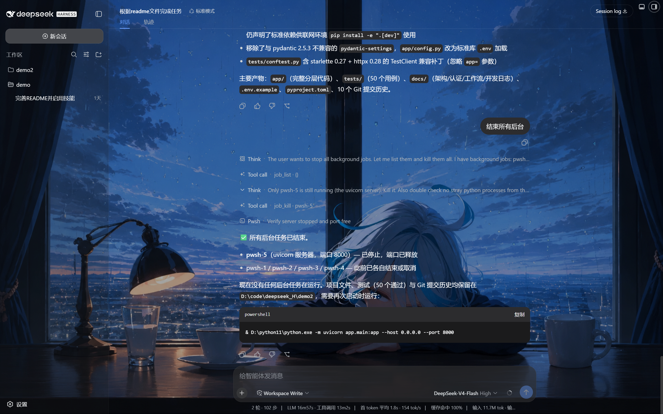Click the pyproject.toml code chip
Image resolution: width=663 pixels, height=414 pixels.
pyautogui.click(x=308, y=90)
